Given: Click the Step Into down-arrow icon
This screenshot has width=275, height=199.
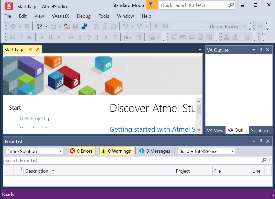Looking at the screenshot, I should pyautogui.click(x=80, y=37).
